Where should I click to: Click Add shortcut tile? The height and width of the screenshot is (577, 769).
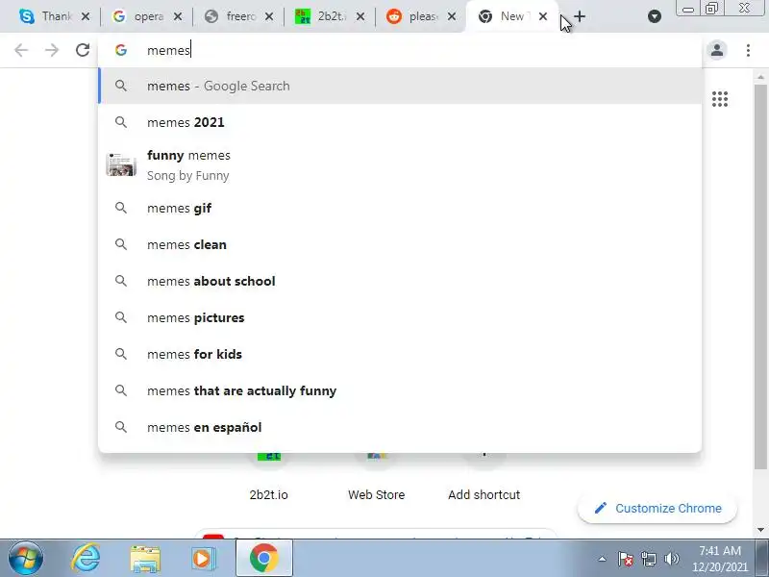point(484,476)
